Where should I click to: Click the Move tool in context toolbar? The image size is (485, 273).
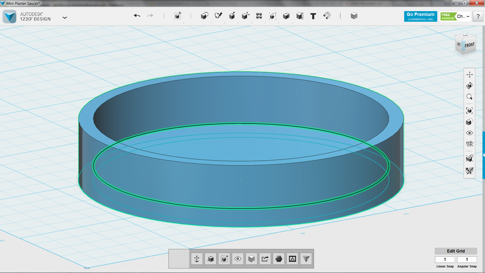(x=197, y=259)
